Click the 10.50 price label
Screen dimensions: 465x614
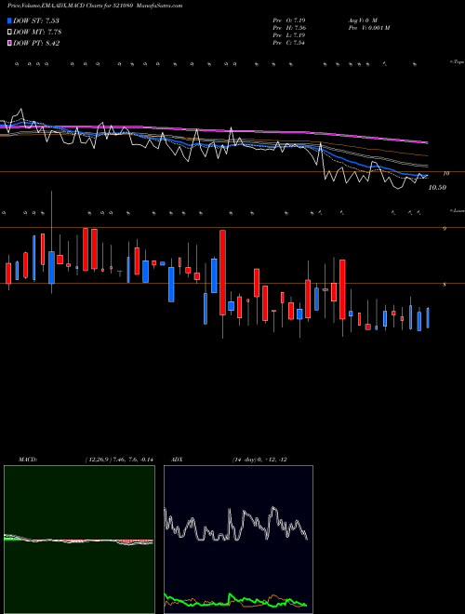(x=437, y=188)
